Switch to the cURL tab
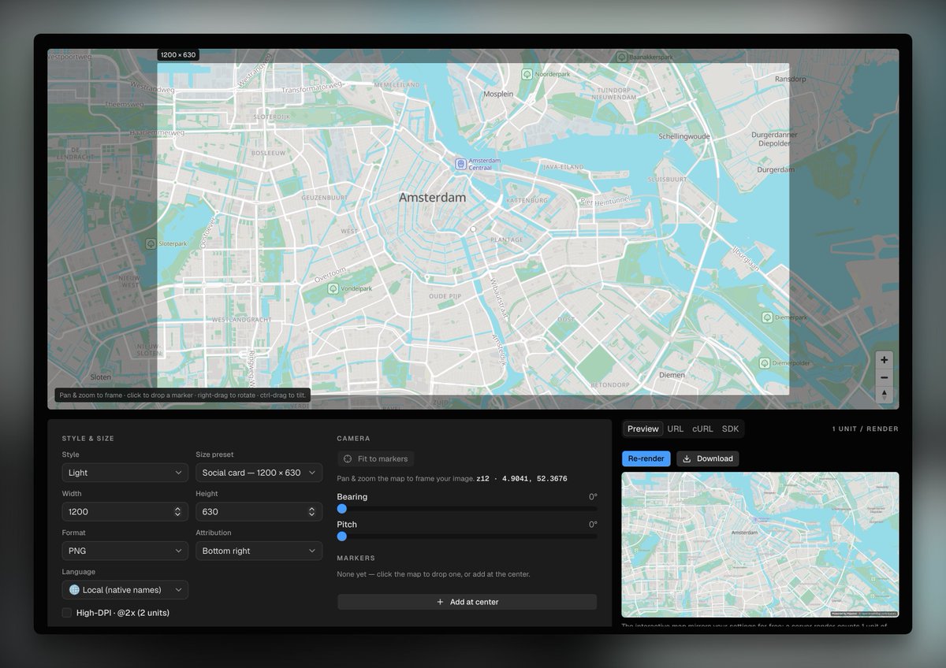The image size is (946, 668). [x=702, y=429]
